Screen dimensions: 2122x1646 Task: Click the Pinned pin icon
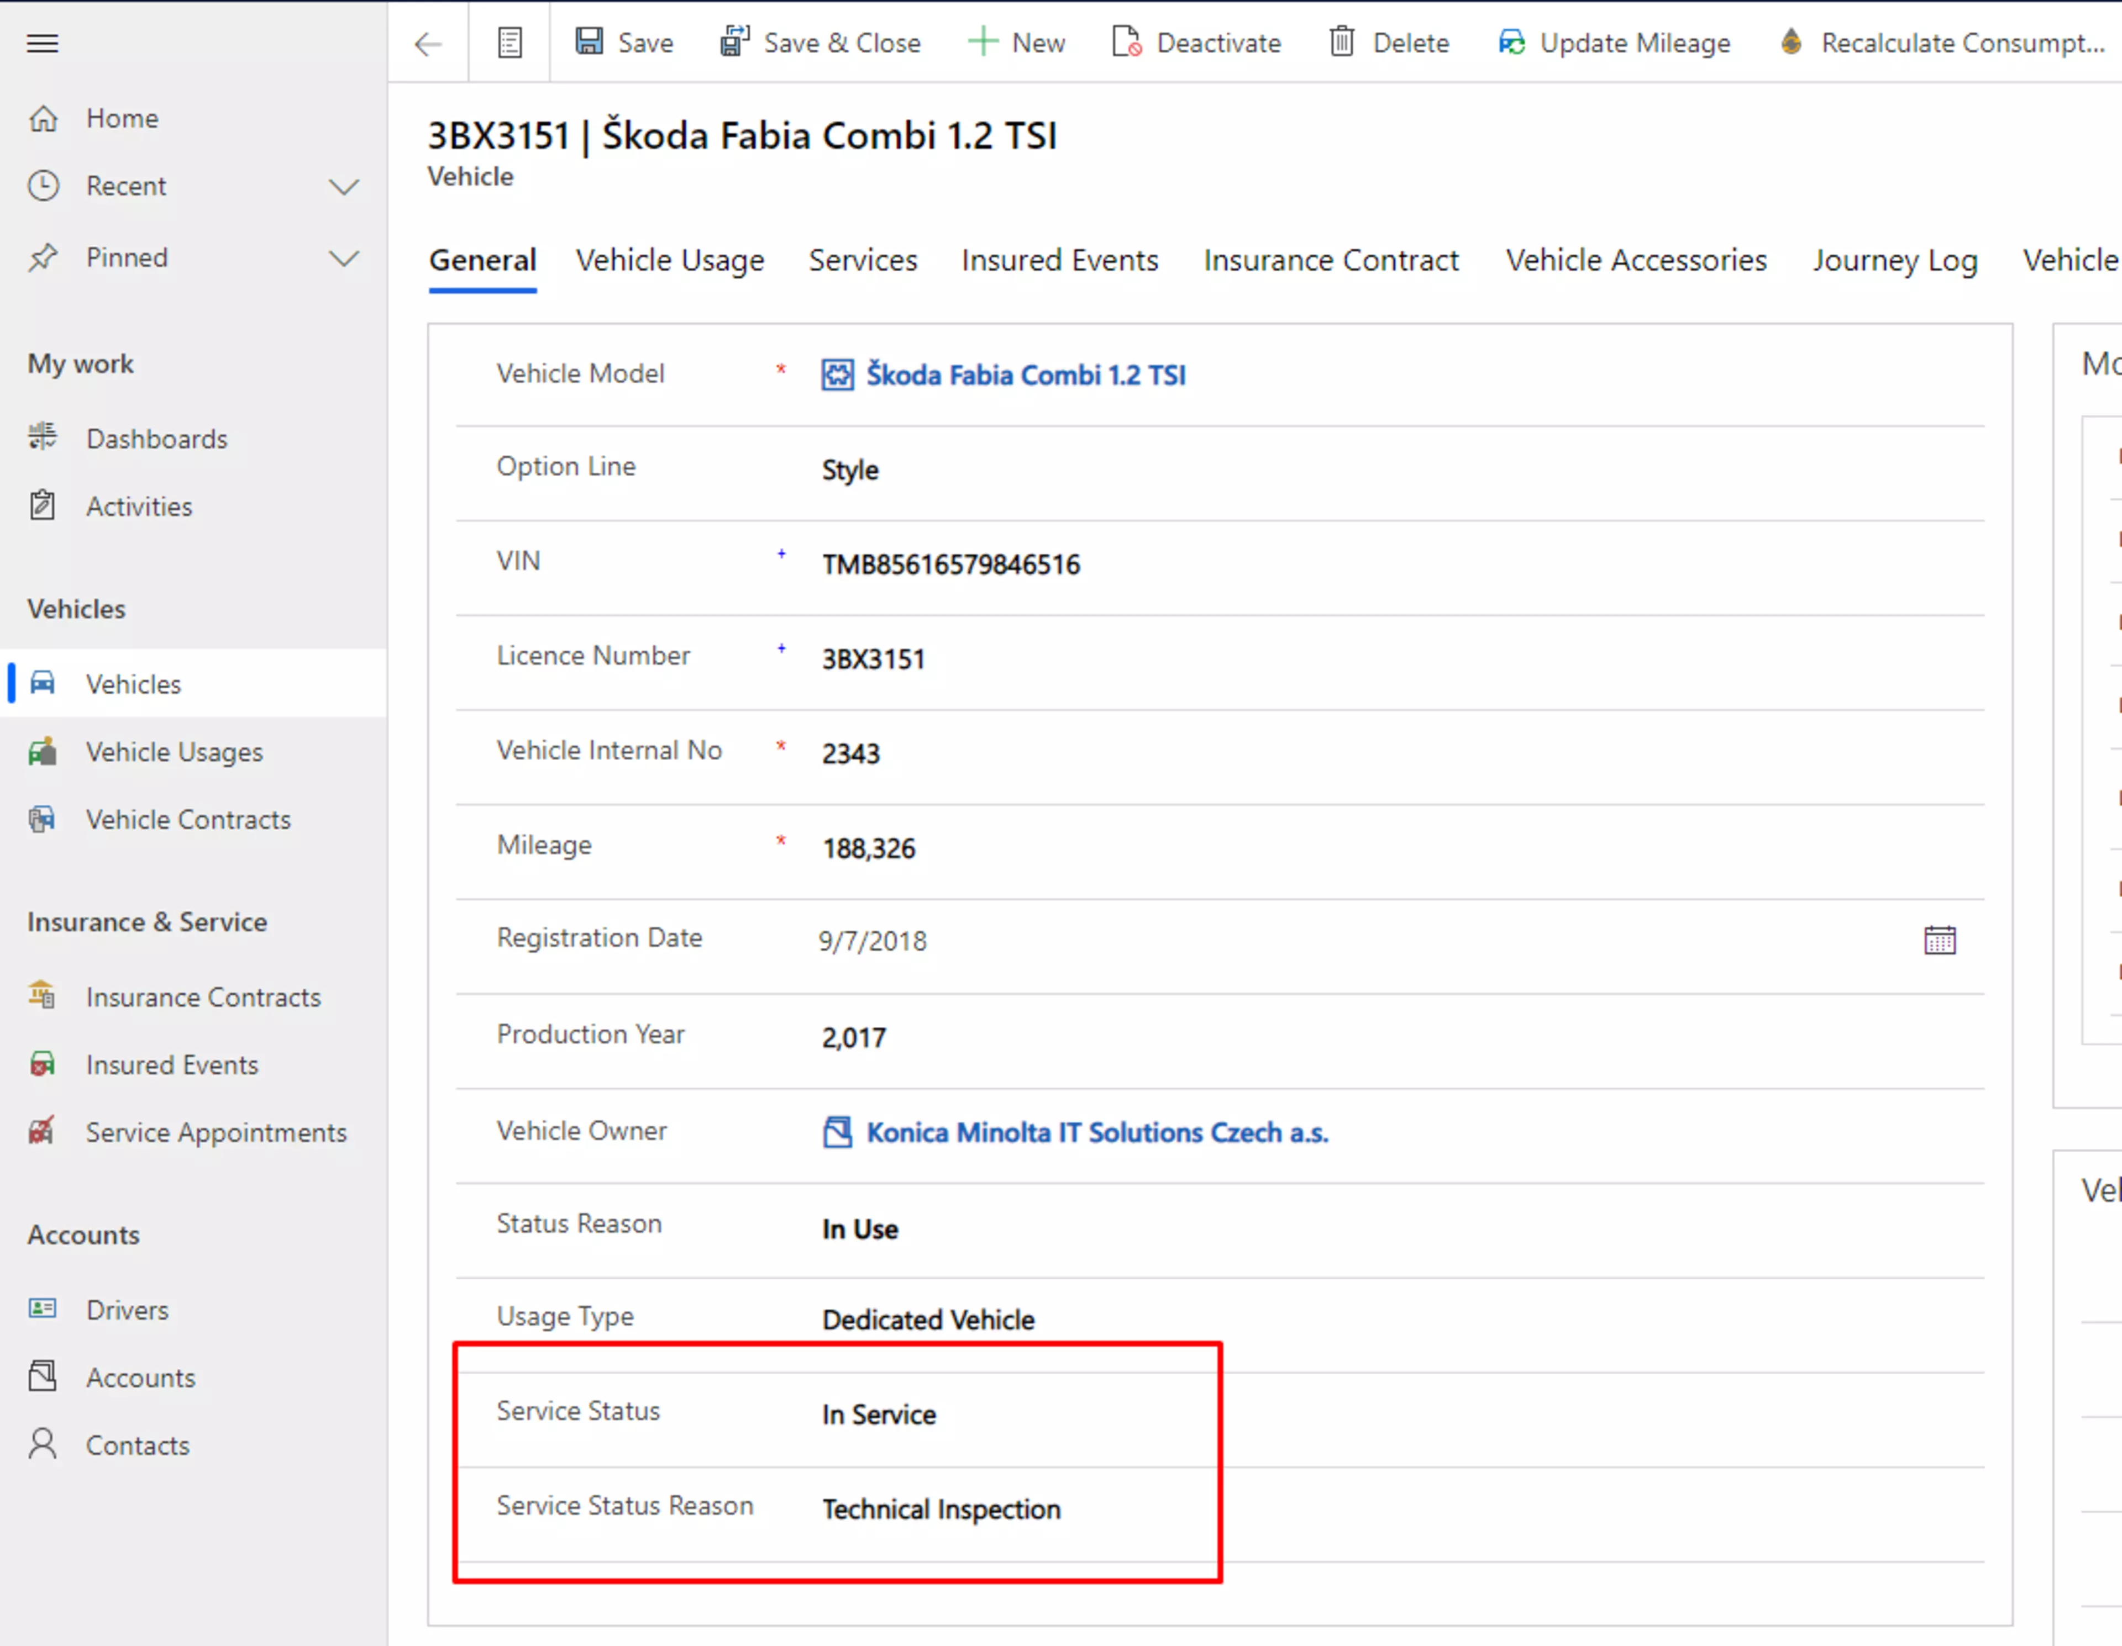(x=43, y=257)
